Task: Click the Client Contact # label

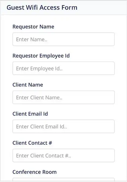Action: click(x=32, y=143)
